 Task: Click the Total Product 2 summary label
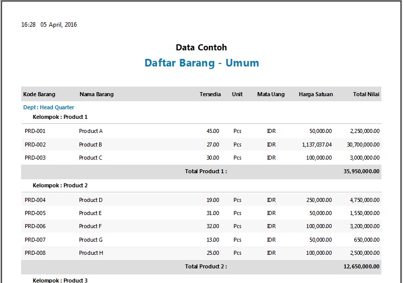[206, 266]
